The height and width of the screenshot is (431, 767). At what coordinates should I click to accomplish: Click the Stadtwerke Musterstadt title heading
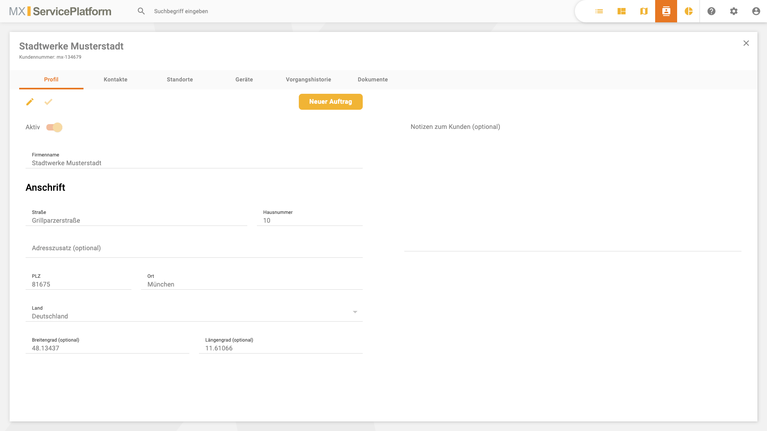tap(72, 46)
